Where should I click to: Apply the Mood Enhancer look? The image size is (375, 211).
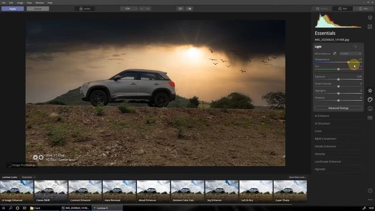(154, 192)
